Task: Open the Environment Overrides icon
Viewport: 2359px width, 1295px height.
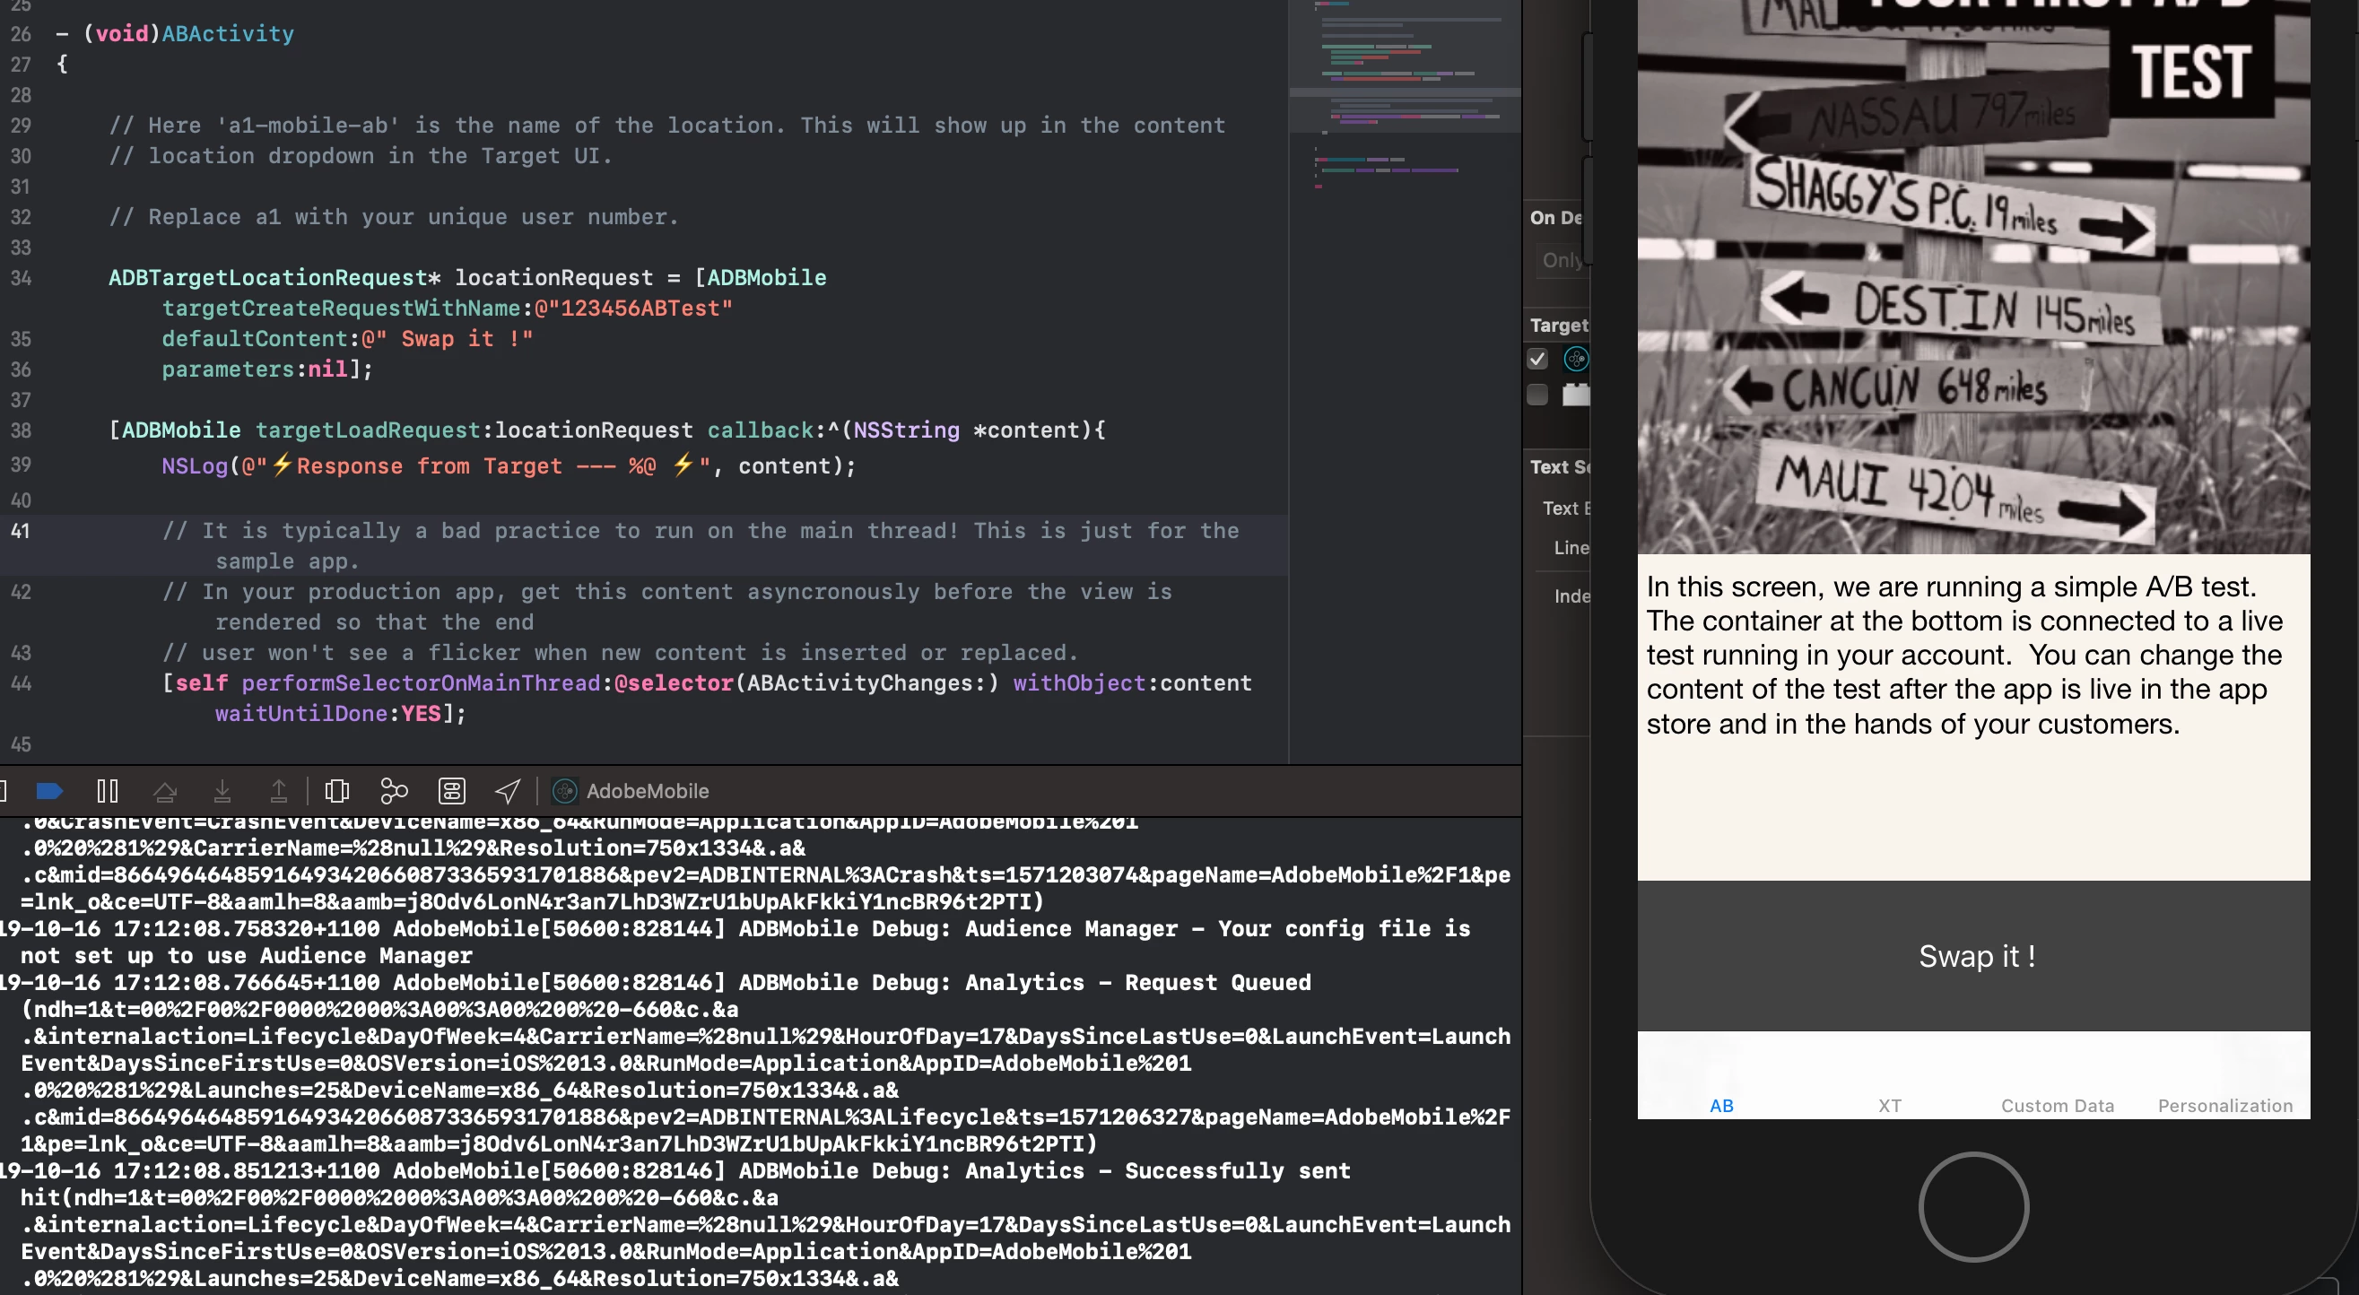Action: tap(451, 790)
